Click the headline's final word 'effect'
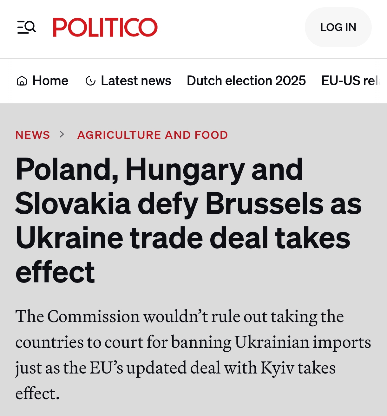Screen dimensions: 387x416 click(55, 273)
